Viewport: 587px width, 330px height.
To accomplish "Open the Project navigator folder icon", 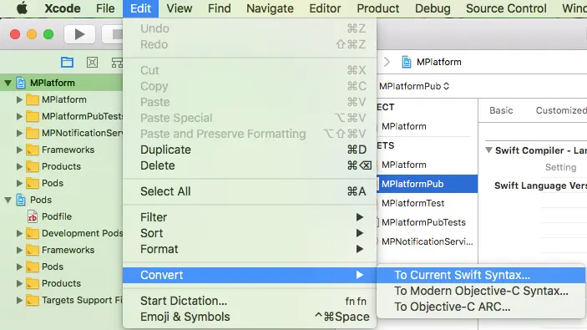I will (67, 62).
